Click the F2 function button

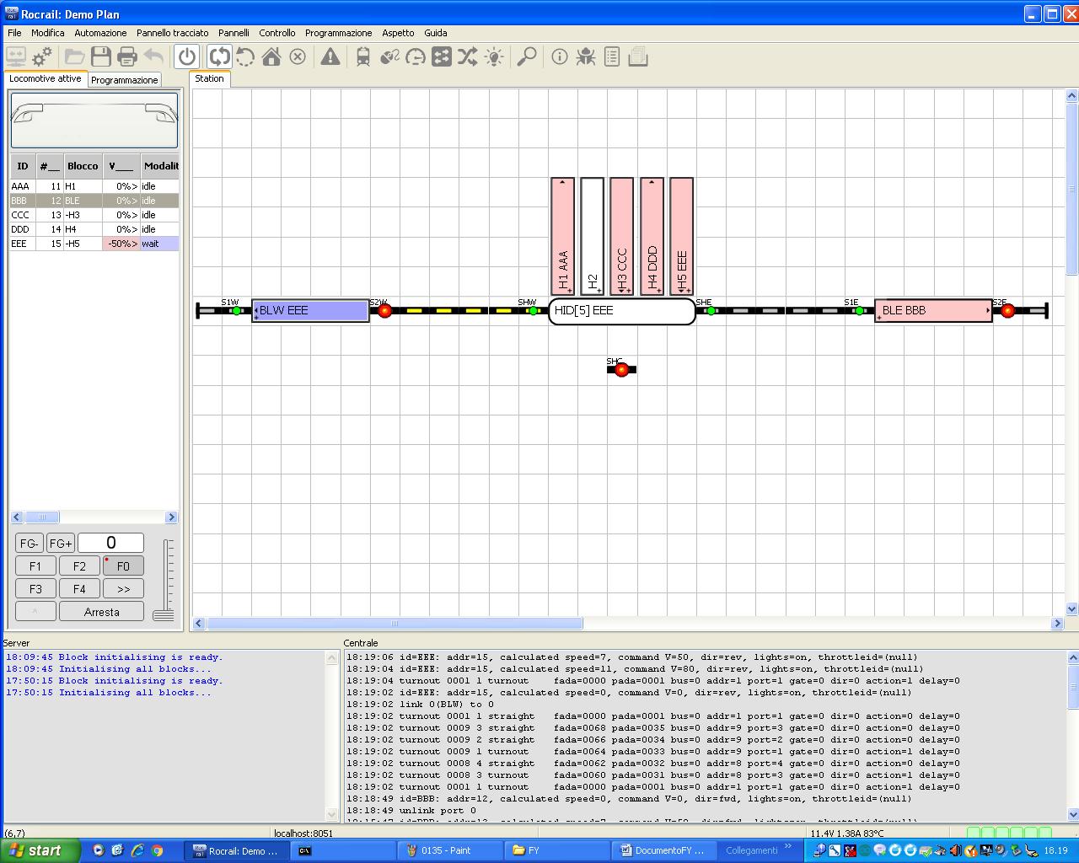pyautogui.click(x=79, y=566)
